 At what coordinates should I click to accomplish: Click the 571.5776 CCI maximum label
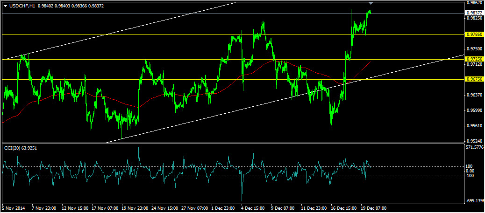475,148
